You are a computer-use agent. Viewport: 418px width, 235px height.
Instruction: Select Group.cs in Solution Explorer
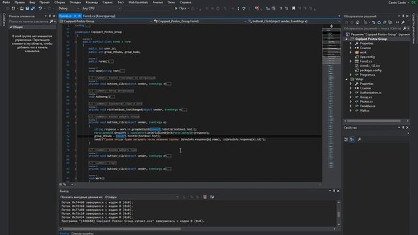pyautogui.click(x=366, y=97)
